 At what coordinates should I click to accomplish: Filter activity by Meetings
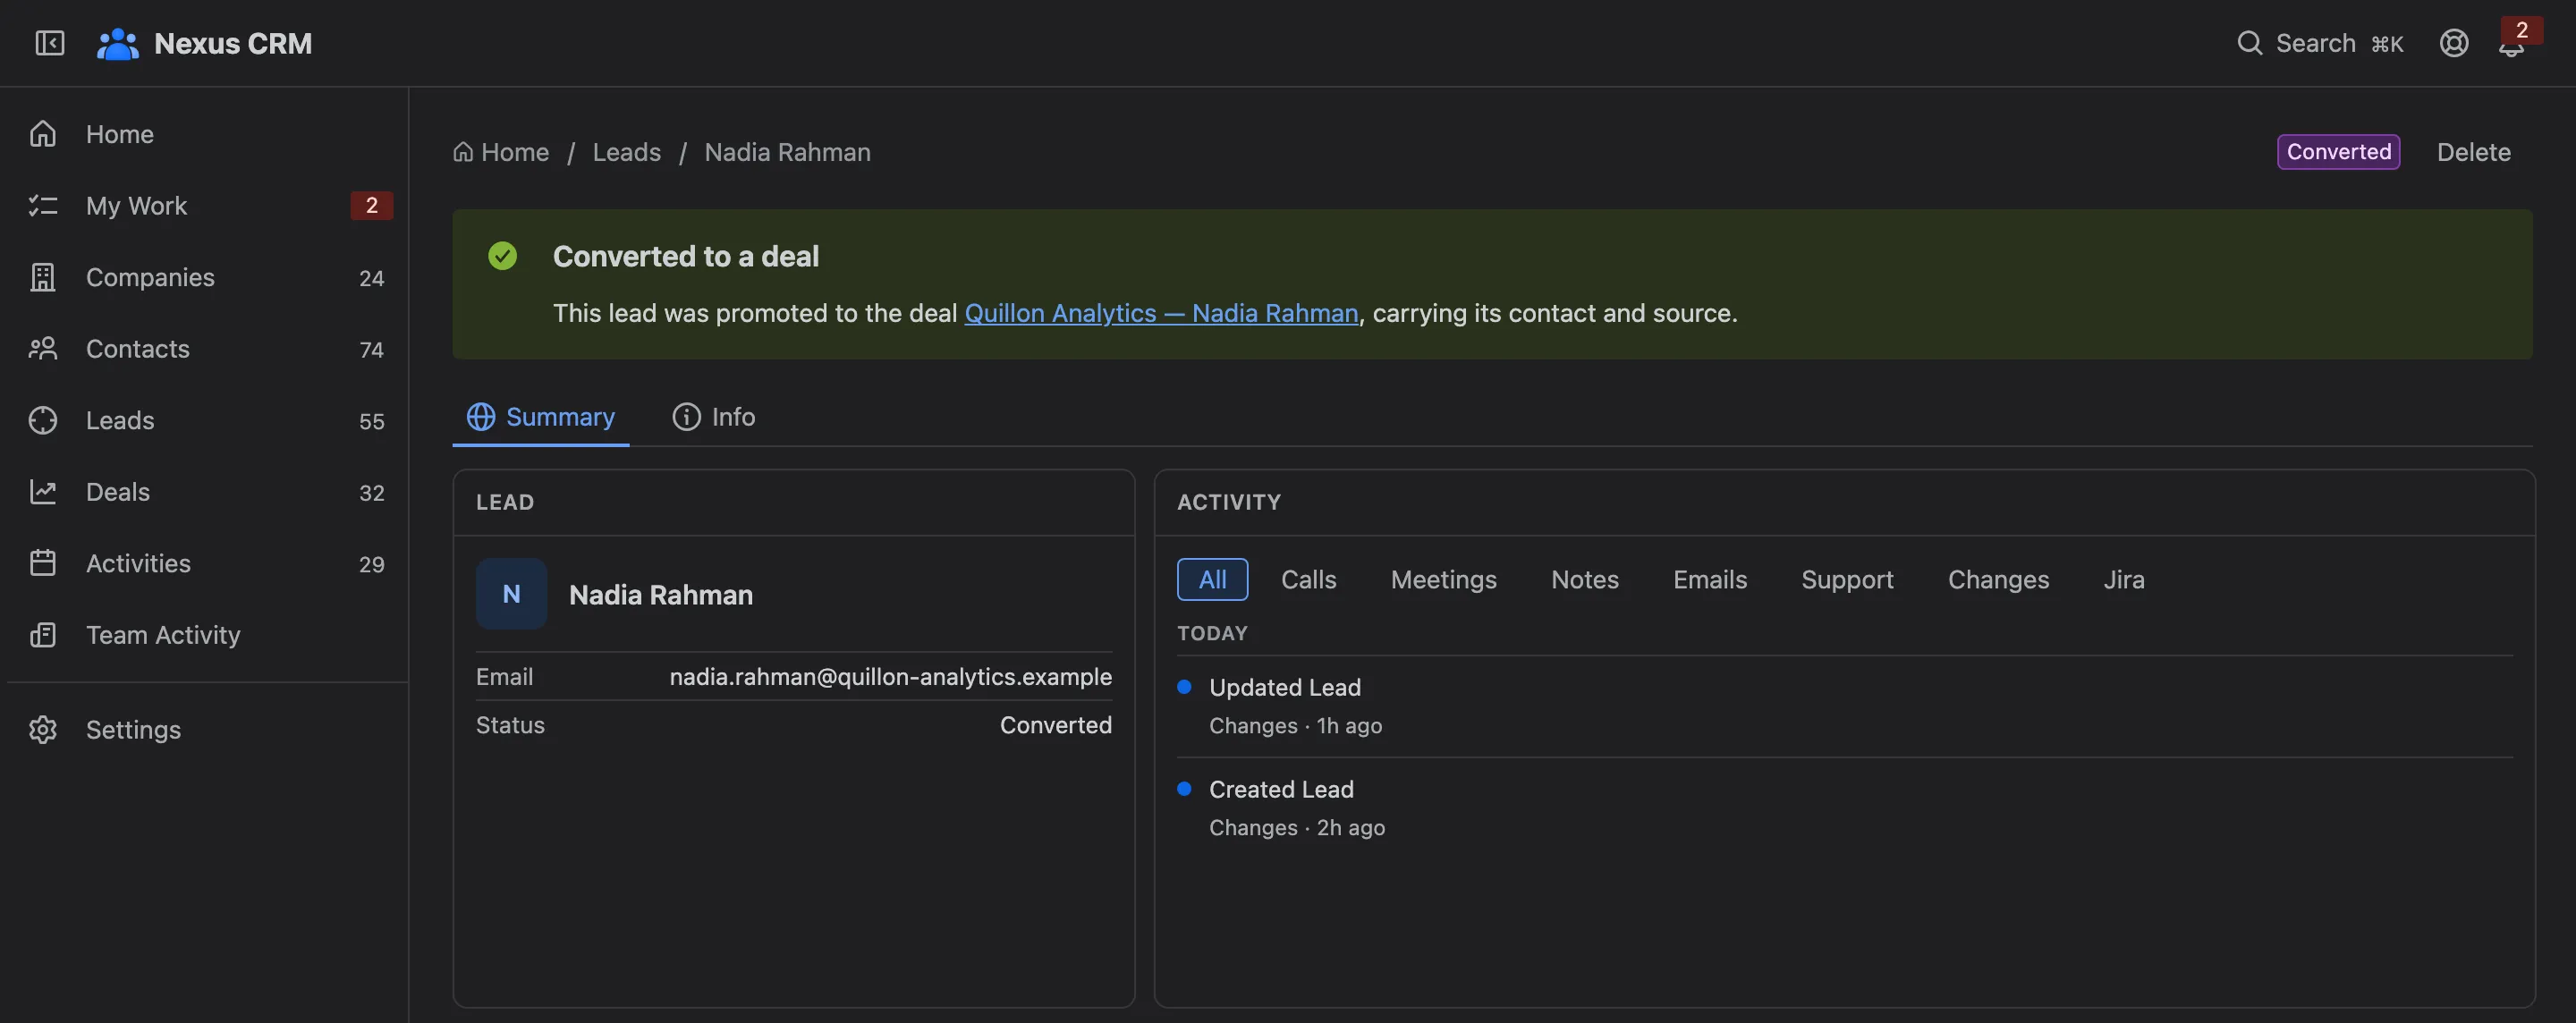[1443, 579]
